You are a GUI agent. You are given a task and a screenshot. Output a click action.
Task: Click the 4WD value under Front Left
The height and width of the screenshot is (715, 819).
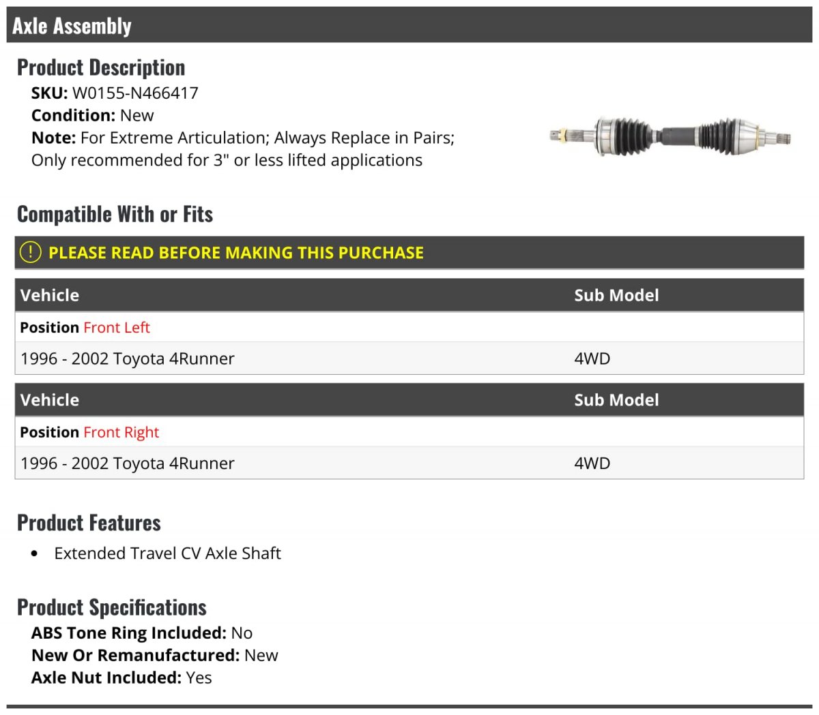(x=592, y=359)
